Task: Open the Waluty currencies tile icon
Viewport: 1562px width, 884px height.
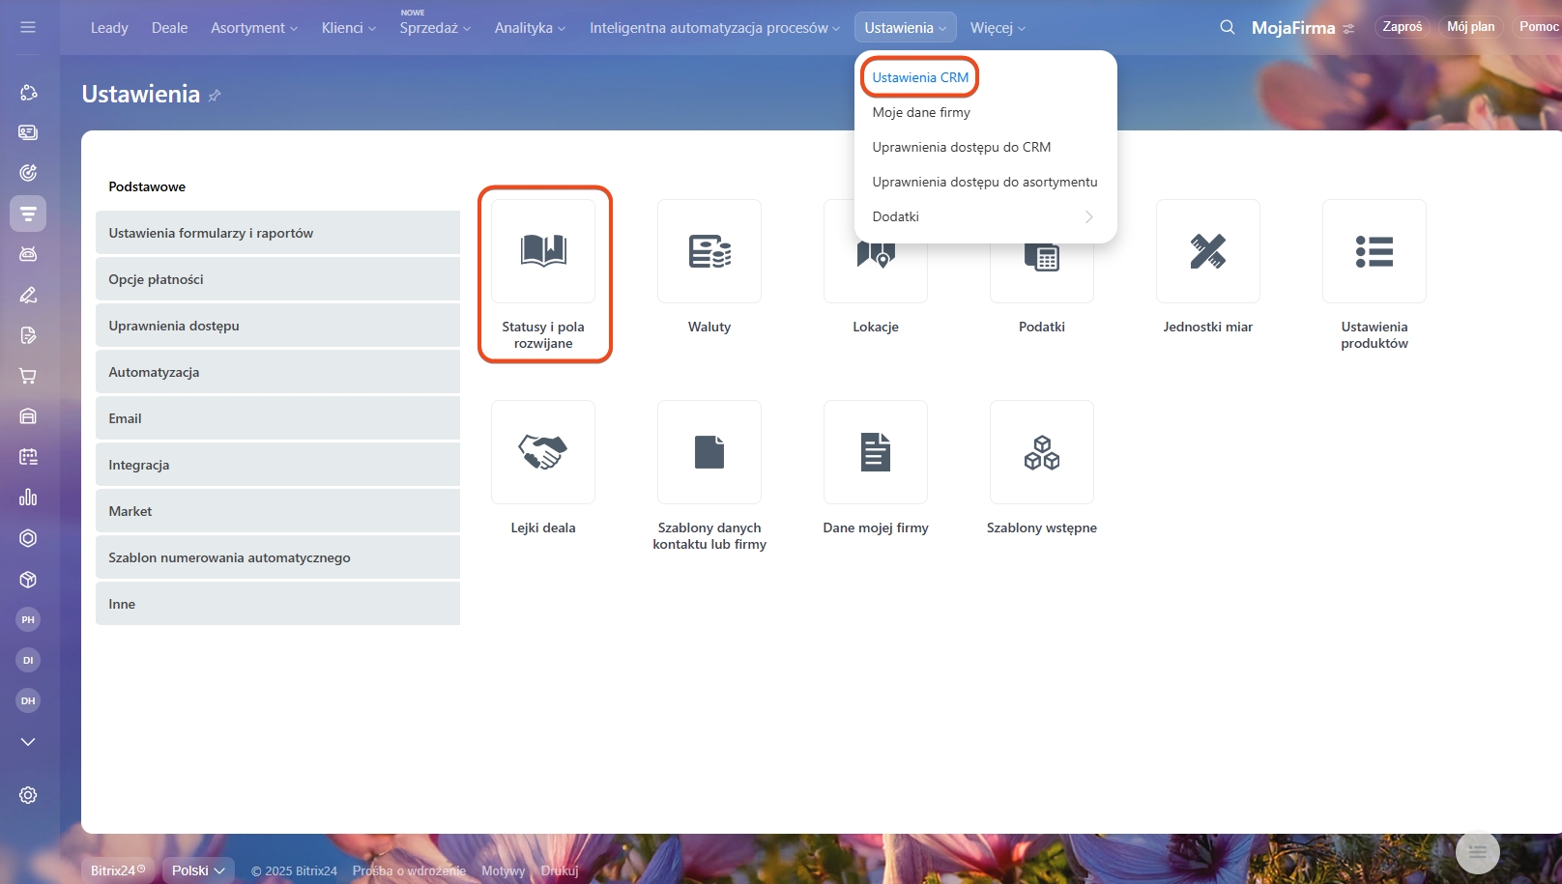Action: click(709, 251)
